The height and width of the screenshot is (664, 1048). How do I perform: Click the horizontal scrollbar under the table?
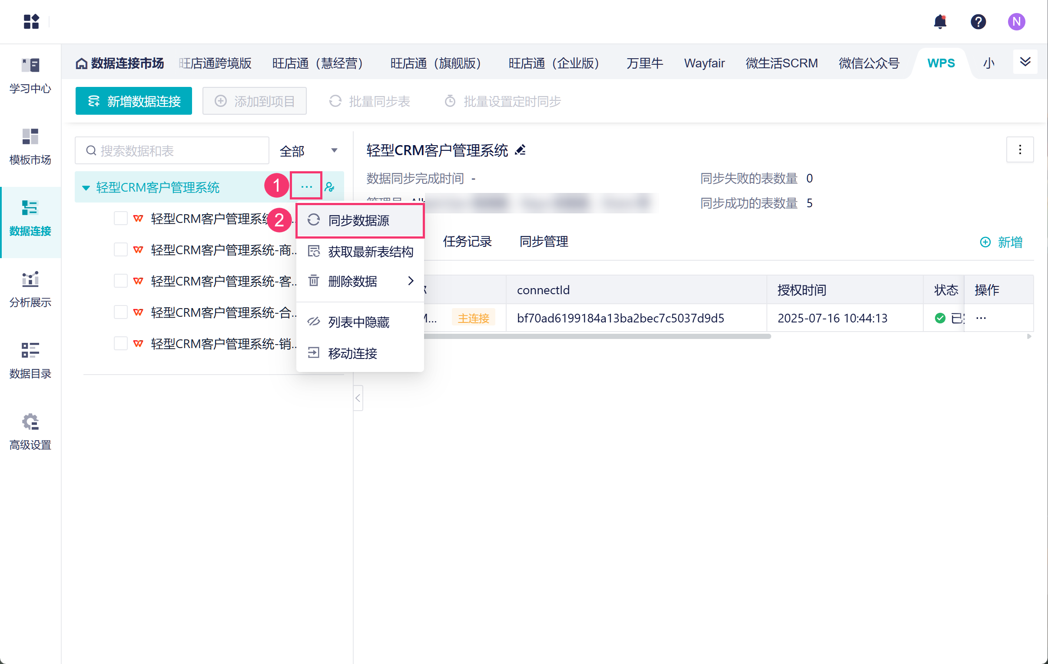596,336
